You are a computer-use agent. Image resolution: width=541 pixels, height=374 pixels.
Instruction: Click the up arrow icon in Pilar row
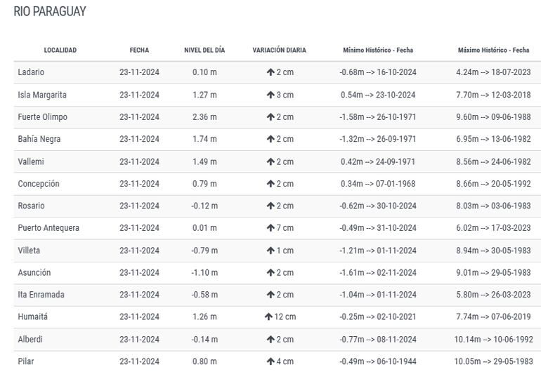tap(270, 362)
